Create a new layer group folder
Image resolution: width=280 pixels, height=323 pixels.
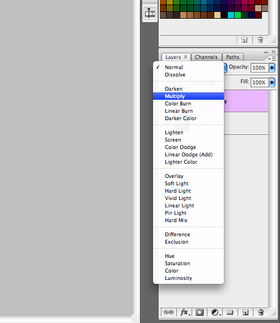pos(230,312)
